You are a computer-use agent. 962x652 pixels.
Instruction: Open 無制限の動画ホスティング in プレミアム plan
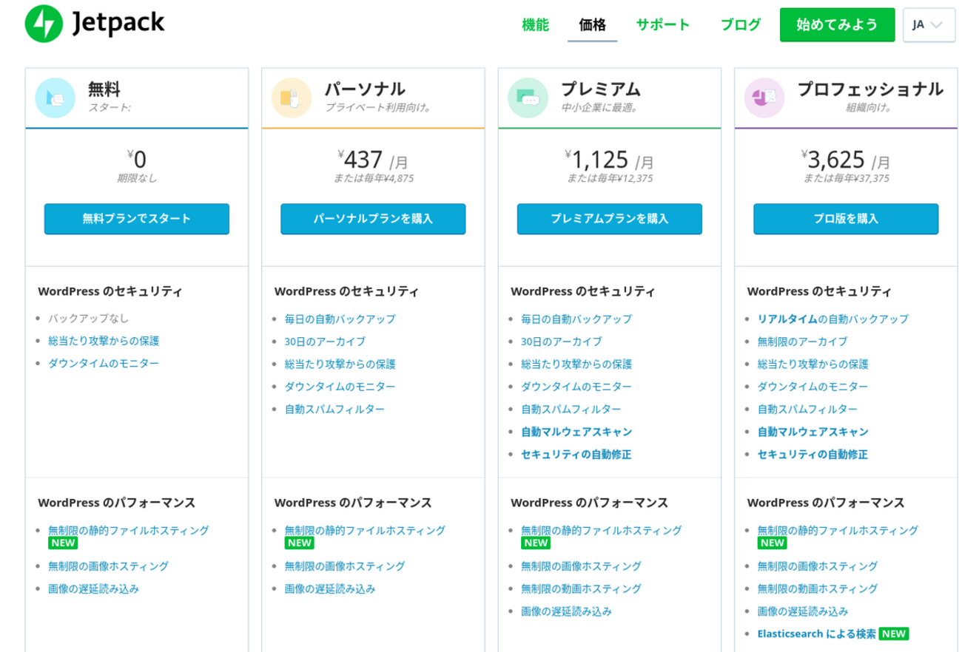[581, 588]
